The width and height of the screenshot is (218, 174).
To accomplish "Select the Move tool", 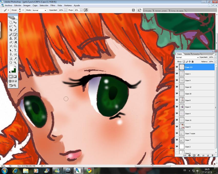I will pos(15,23).
